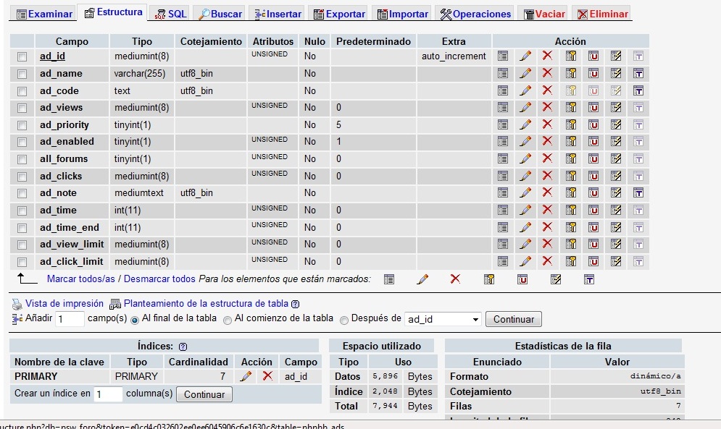The width and height of the screenshot is (721, 429).
Task: Open the 'Después de' ad_id dropdown
Action: (x=443, y=319)
